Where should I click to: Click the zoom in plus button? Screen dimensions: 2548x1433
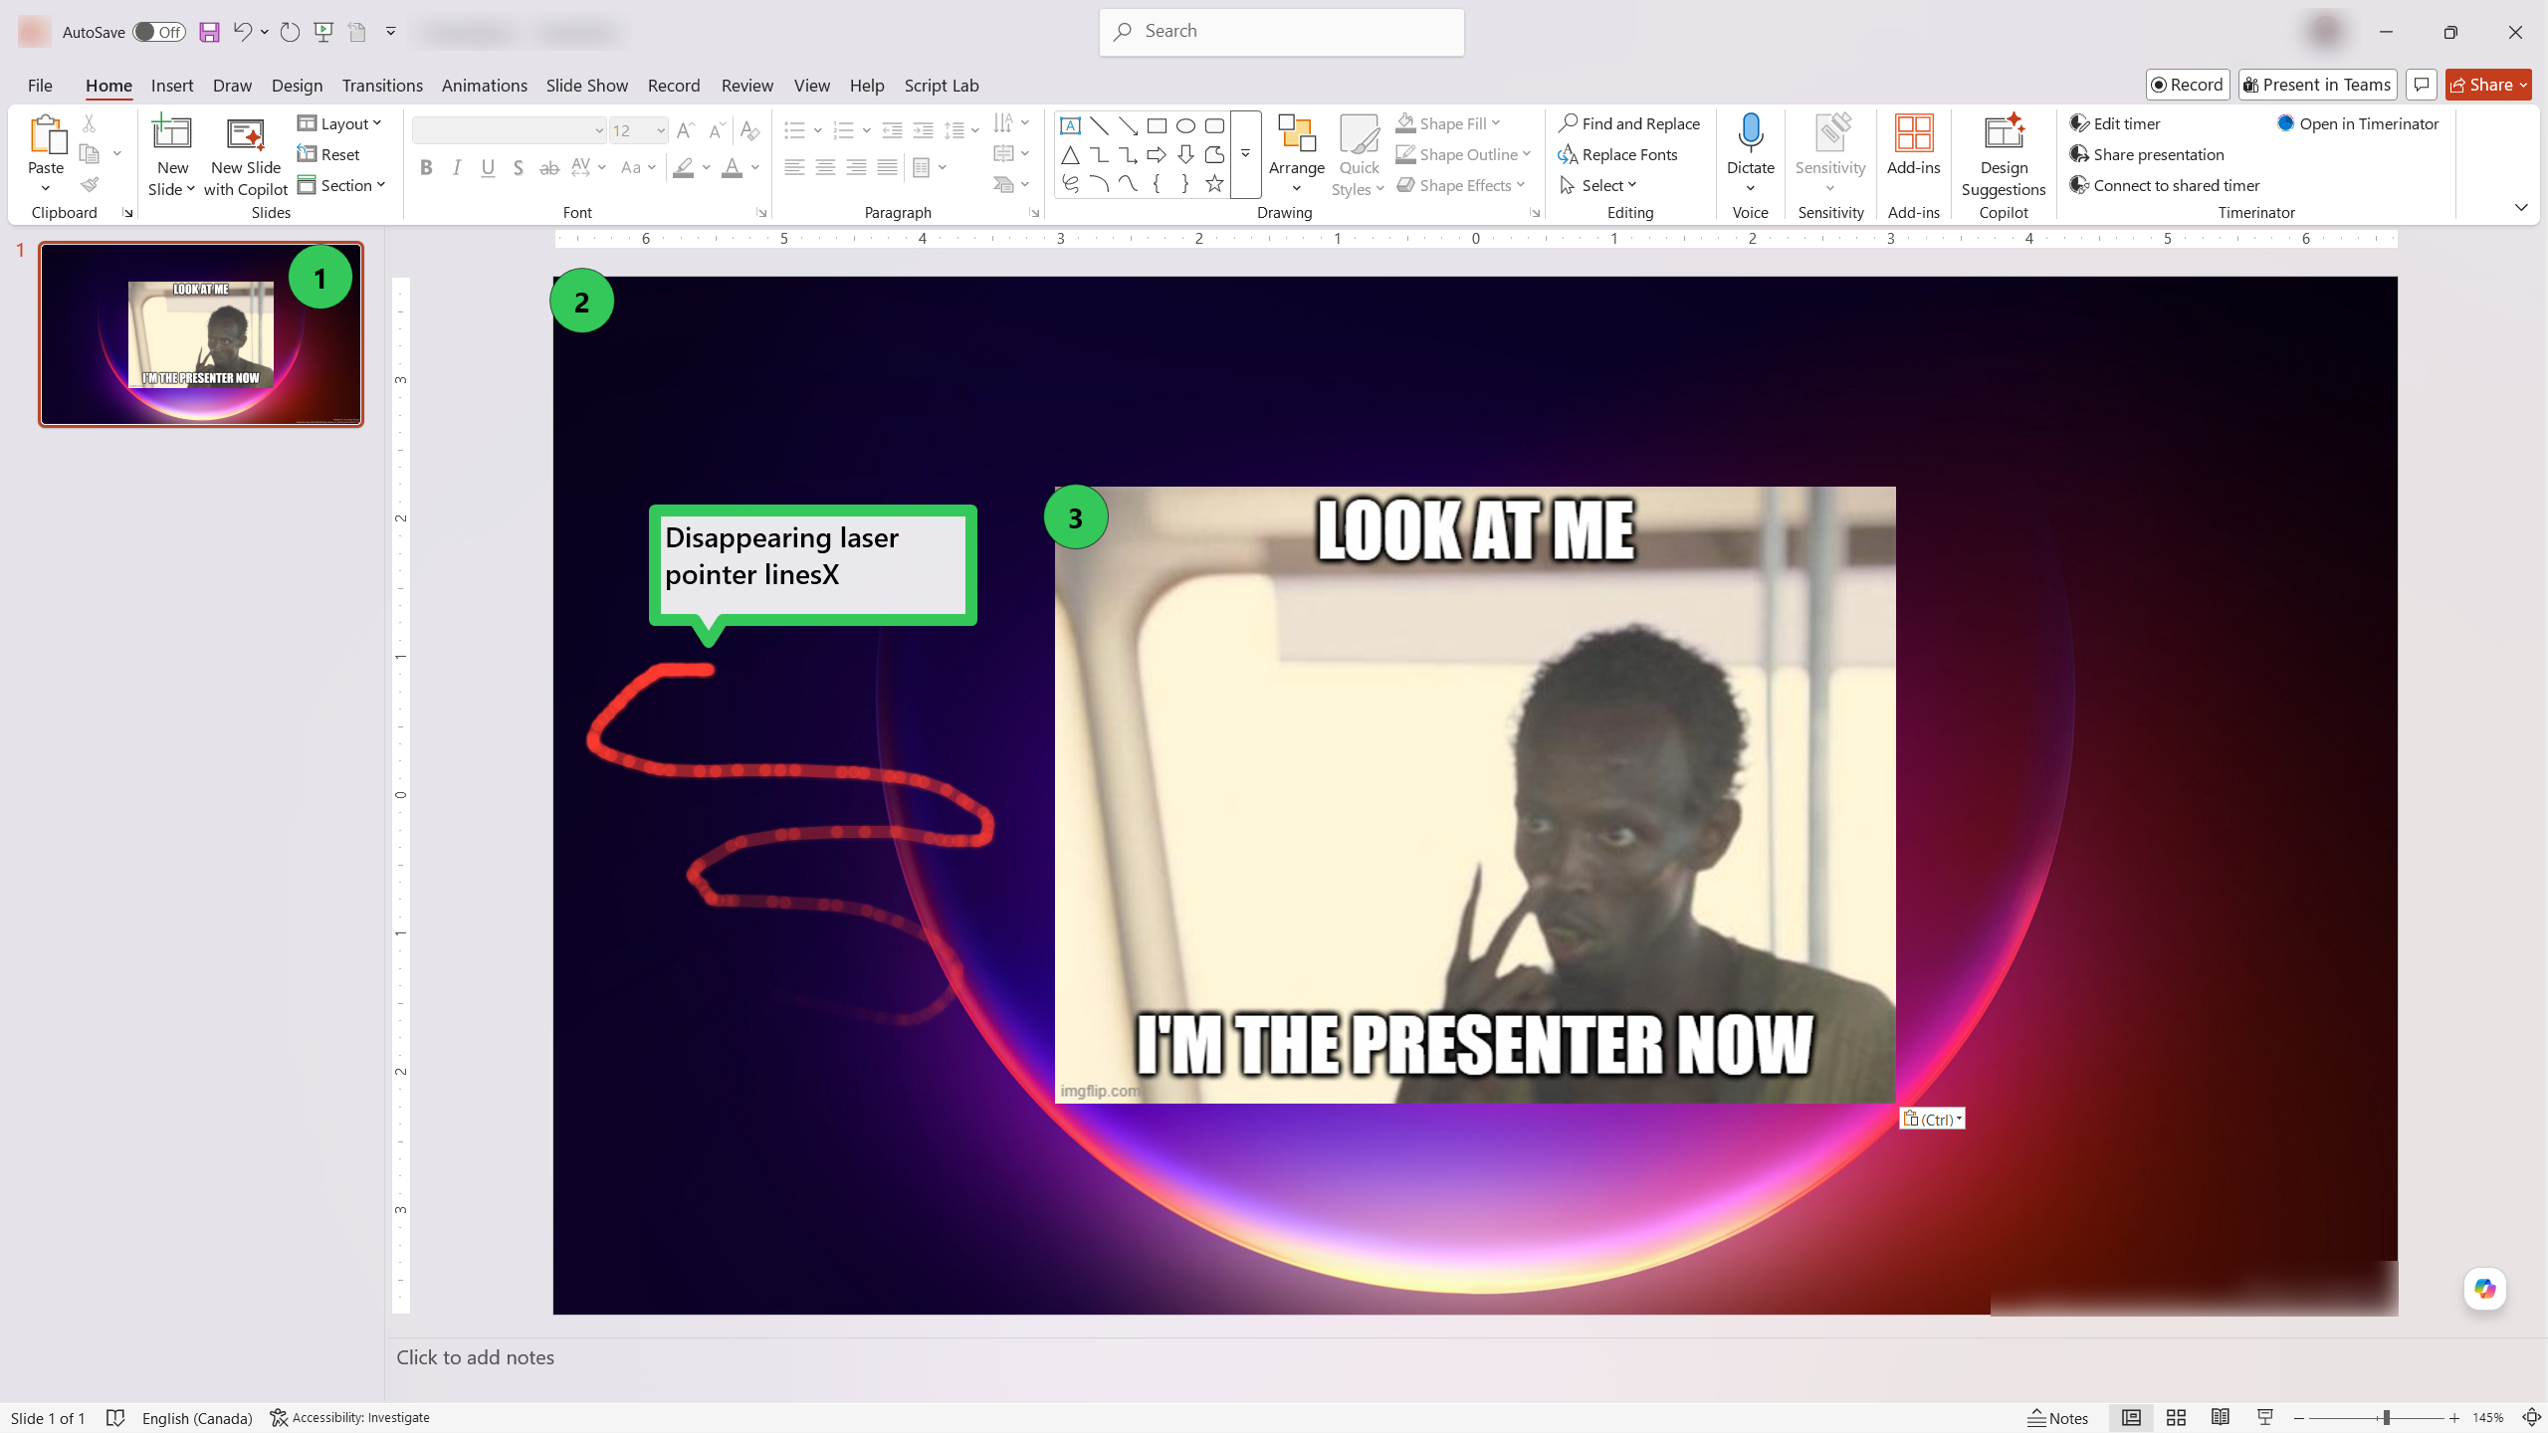point(2454,1418)
